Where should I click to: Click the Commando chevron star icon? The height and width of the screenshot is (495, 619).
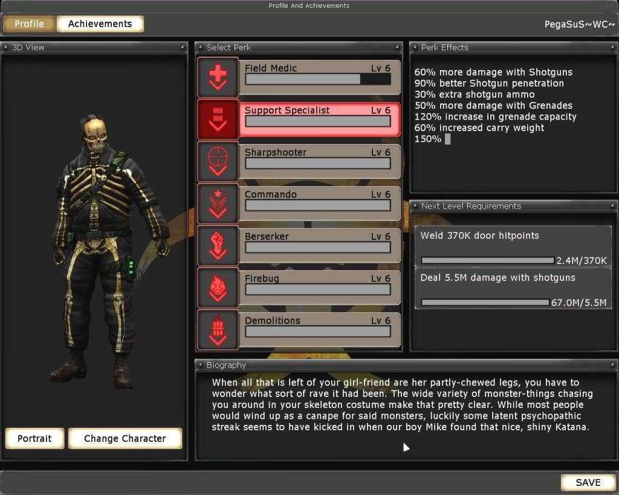(x=217, y=204)
